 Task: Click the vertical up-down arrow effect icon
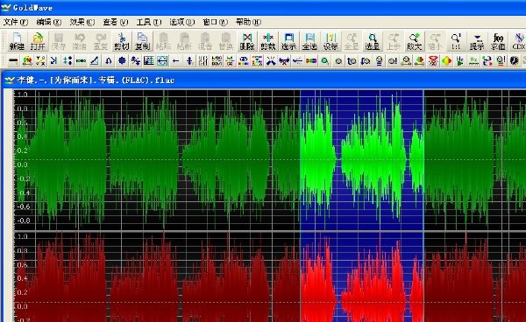189,61
